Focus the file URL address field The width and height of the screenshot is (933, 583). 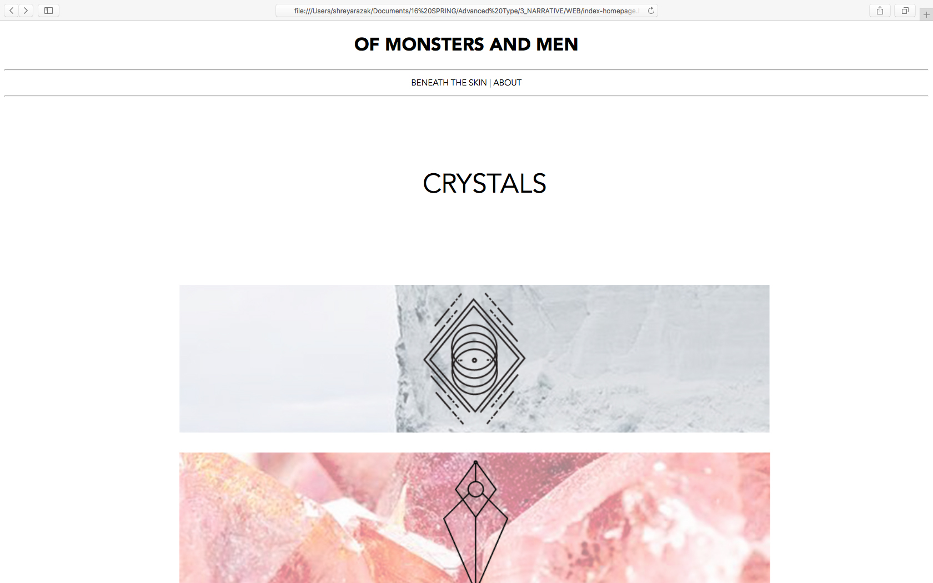click(x=466, y=11)
